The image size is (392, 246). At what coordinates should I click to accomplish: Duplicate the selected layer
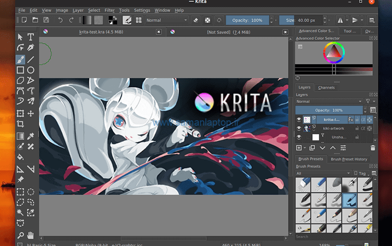[x=312, y=148]
